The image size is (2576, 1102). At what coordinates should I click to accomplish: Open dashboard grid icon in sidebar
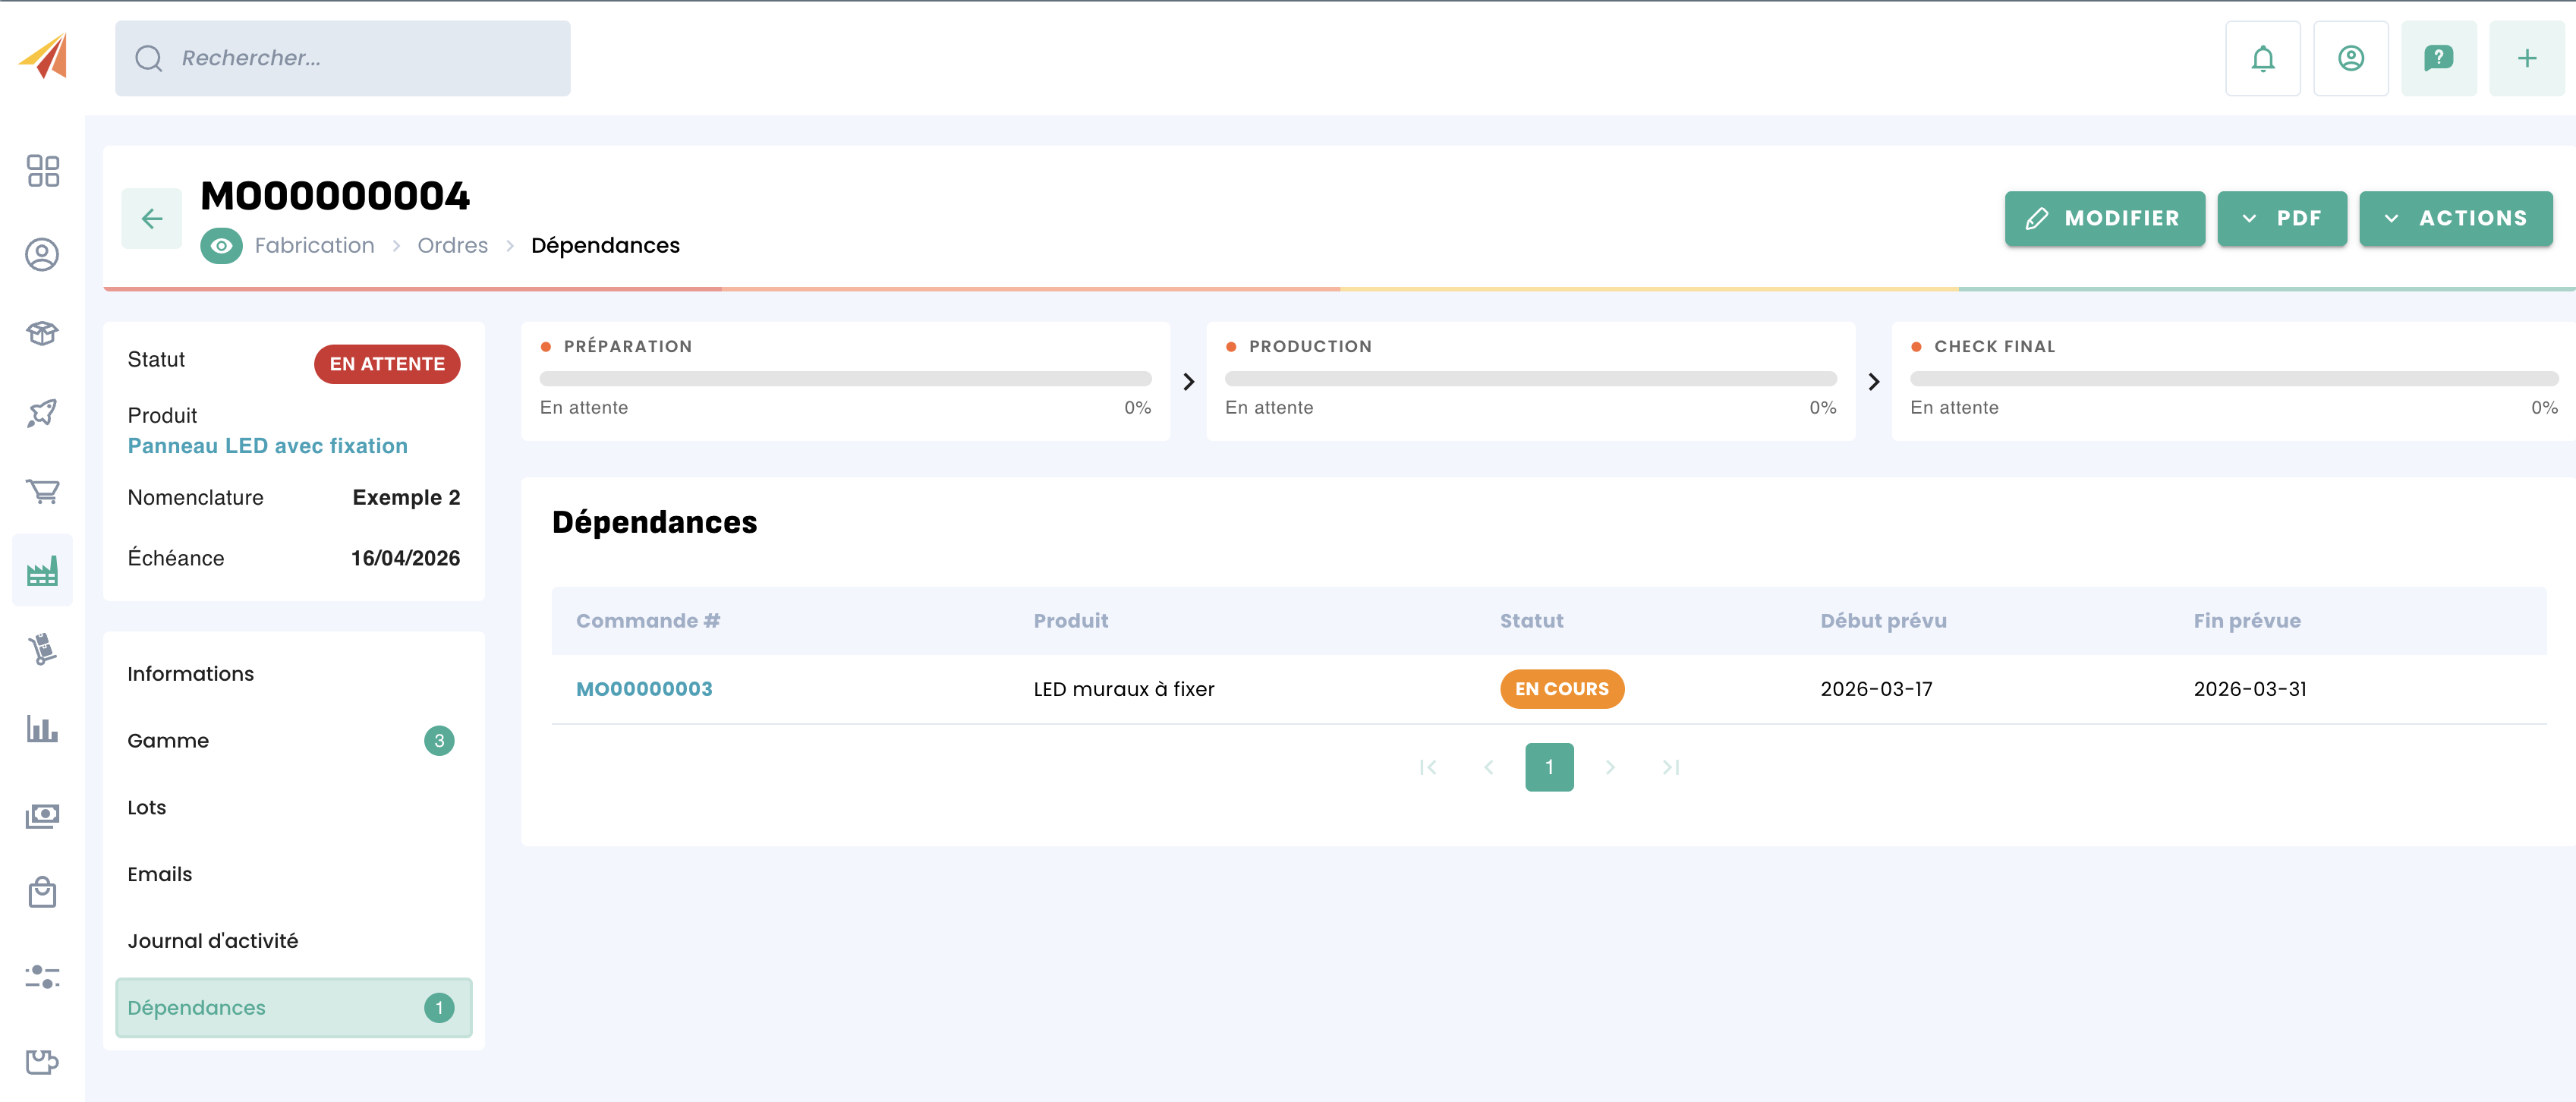point(42,171)
